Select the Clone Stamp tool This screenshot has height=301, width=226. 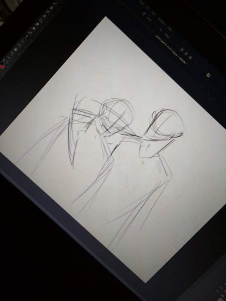coord(51,8)
